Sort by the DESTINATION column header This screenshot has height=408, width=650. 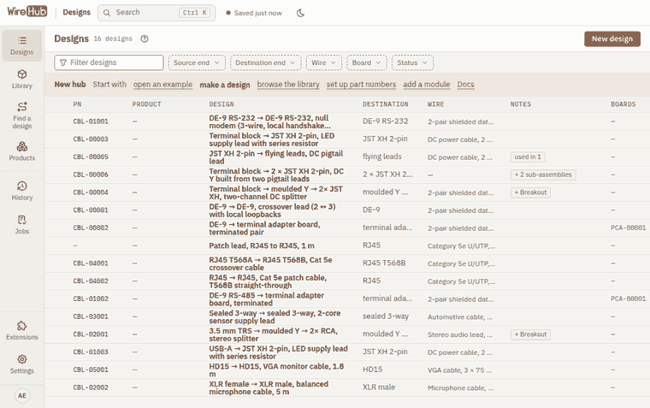[386, 104]
